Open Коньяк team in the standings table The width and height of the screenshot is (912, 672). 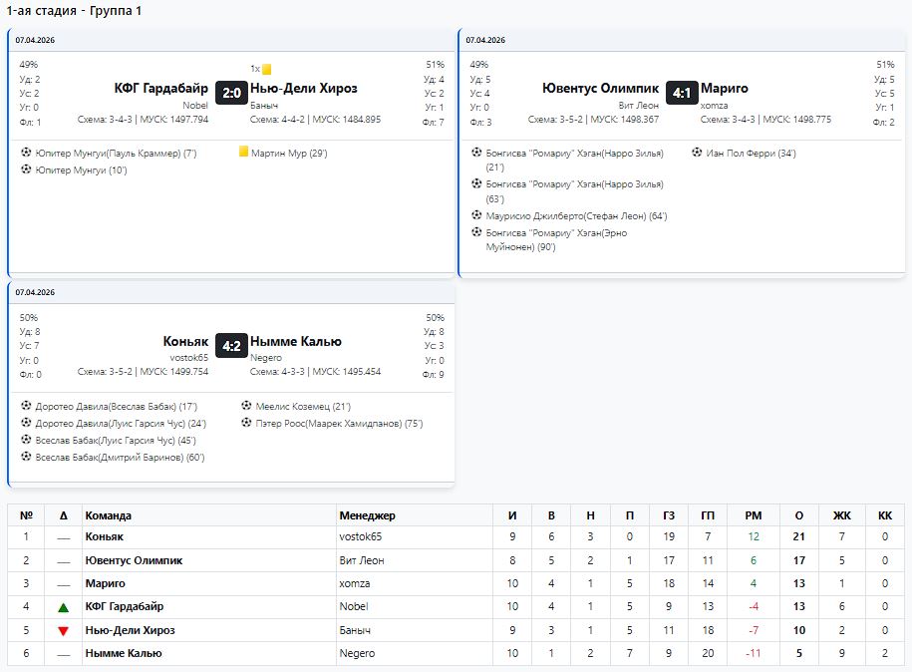[x=105, y=536]
